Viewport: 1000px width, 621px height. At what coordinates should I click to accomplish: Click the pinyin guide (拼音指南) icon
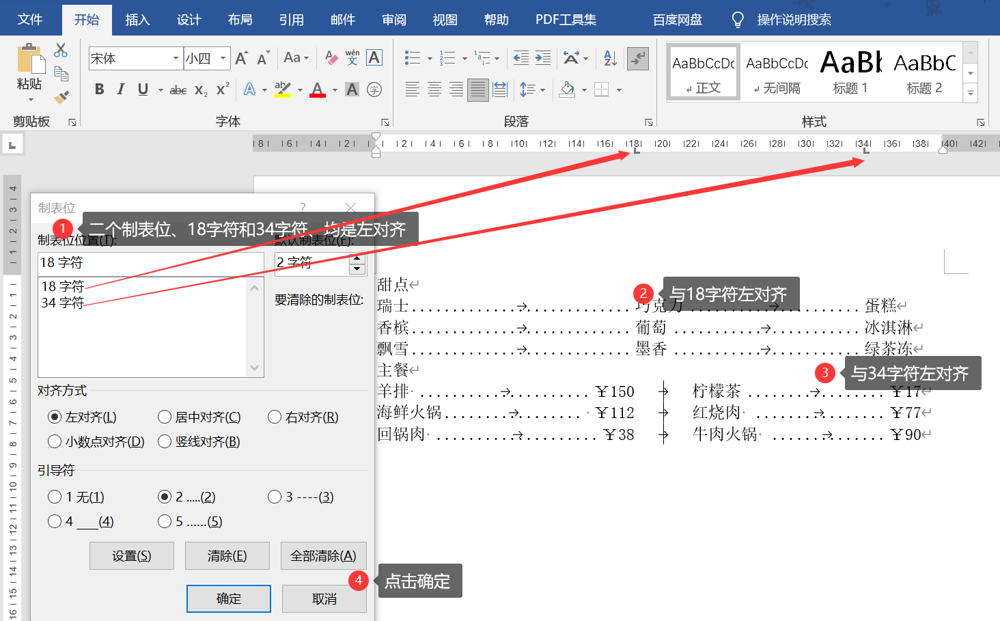[x=352, y=58]
